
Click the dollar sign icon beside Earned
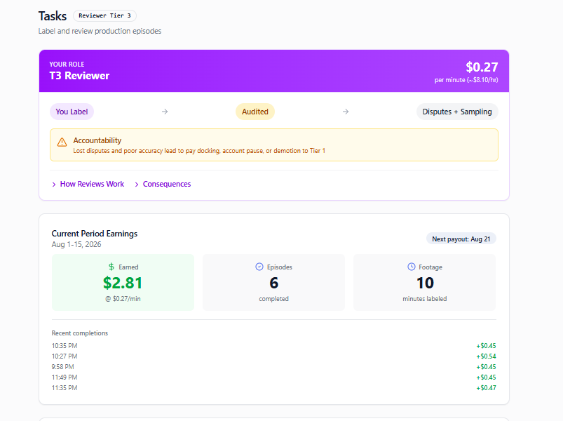(111, 267)
